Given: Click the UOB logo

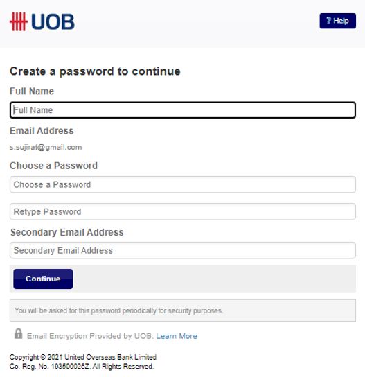Looking at the screenshot, I should (x=42, y=21).
